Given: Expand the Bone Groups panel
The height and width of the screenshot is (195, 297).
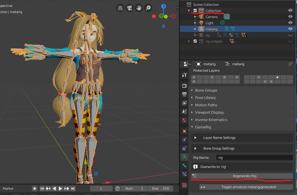Looking at the screenshot, I should (192, 90).
